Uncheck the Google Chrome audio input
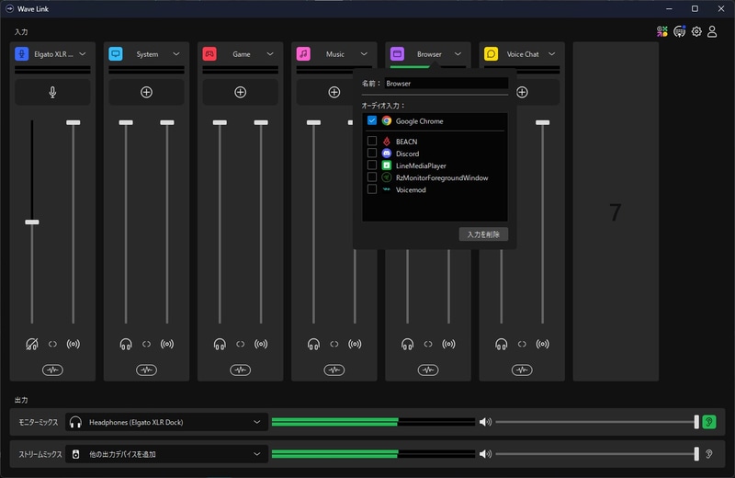735x478 pixels. tap(372, 120)
